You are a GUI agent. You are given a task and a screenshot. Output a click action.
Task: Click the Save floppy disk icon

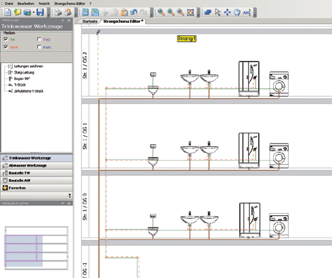coord(40,12)
